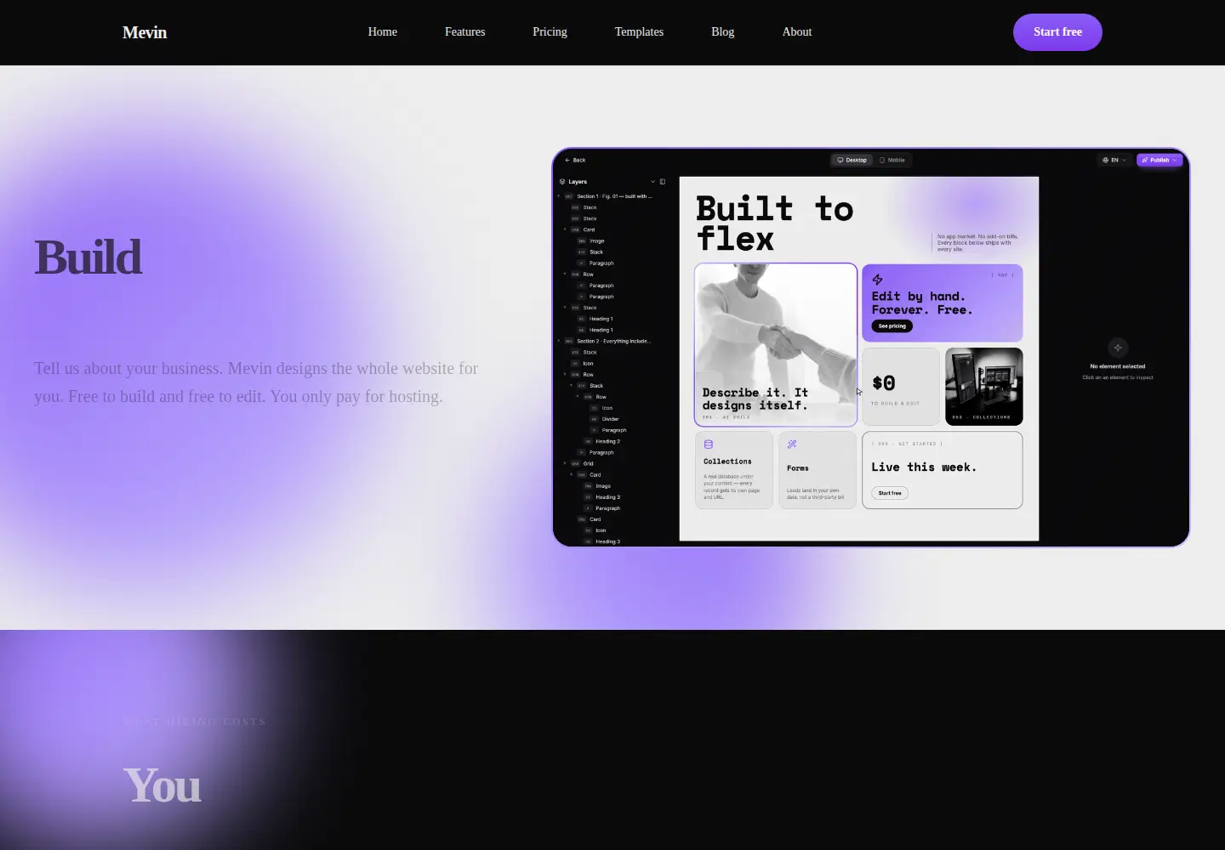1225x850 pixels.
Task: Open the About nav item
Action: point(797,32)
